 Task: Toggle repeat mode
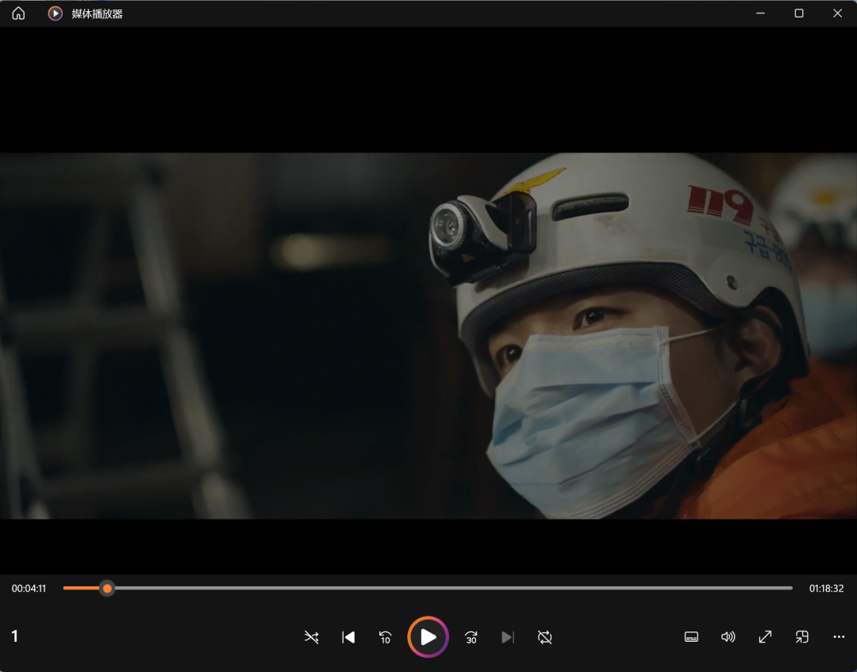pyautogui.click(x=545, y=637)
